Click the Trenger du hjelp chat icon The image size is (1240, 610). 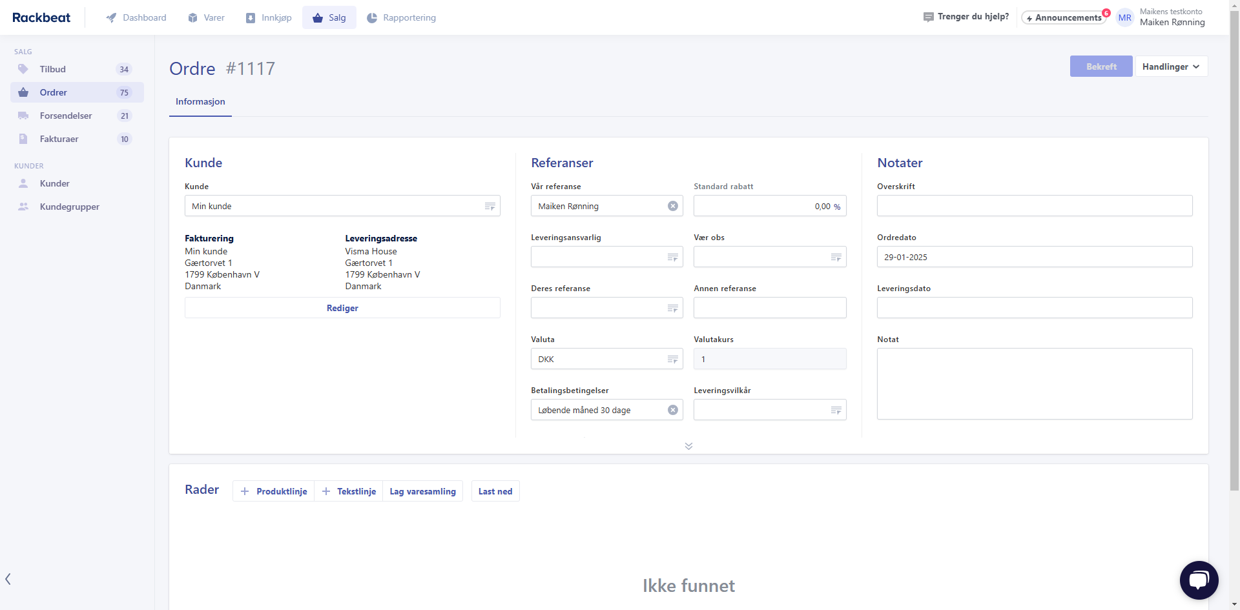928,17
